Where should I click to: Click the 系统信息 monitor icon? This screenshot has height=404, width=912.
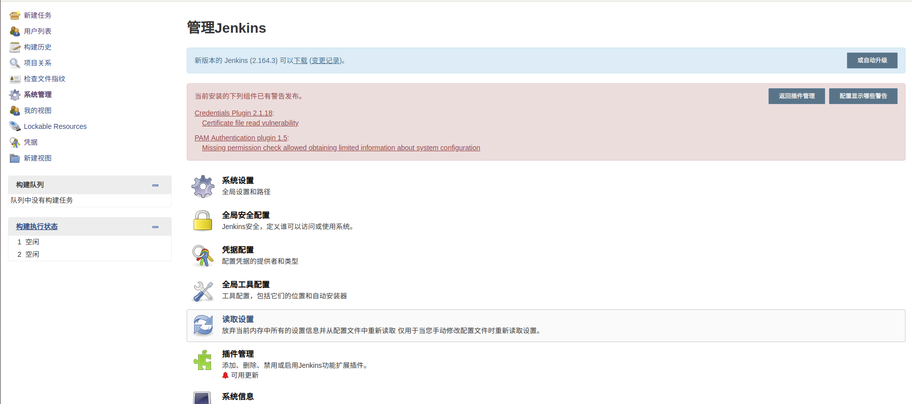click(x=202, y=398)
